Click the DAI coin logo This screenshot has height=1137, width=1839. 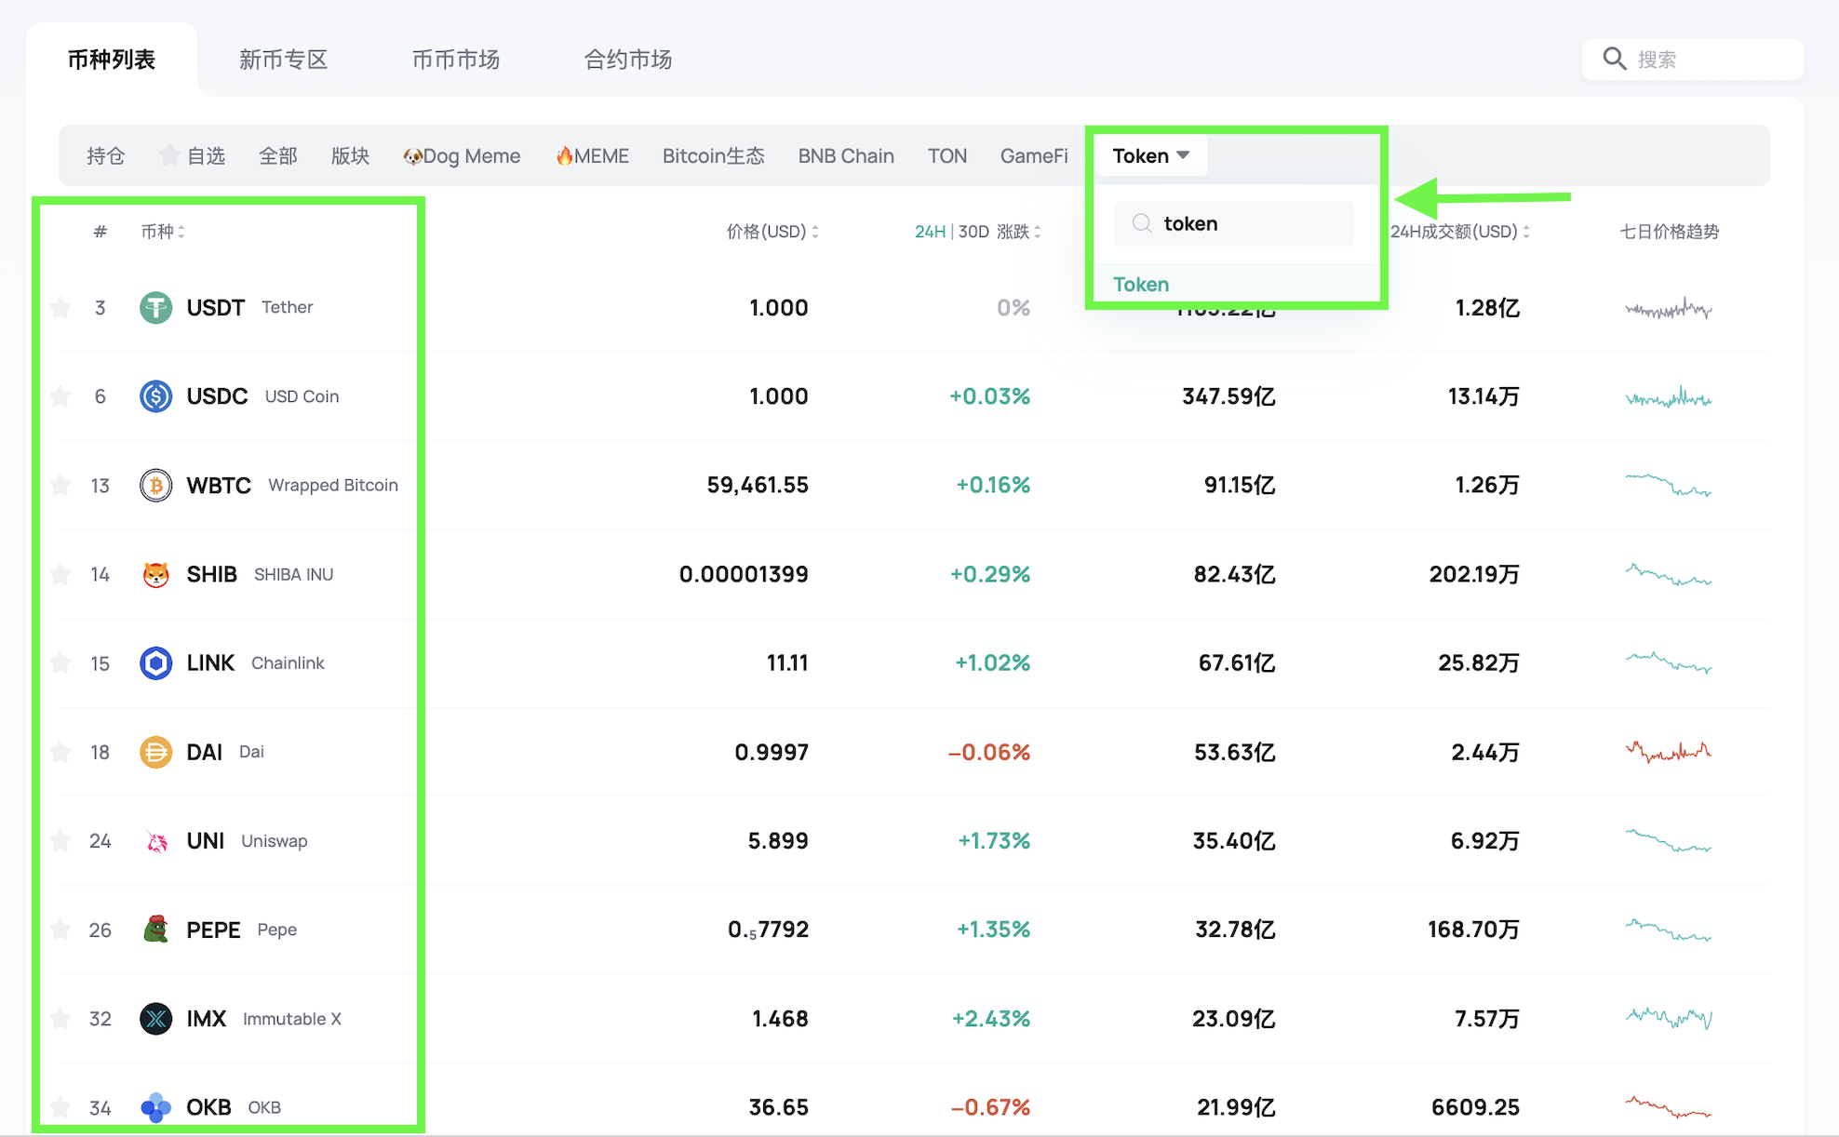(155, 752)
